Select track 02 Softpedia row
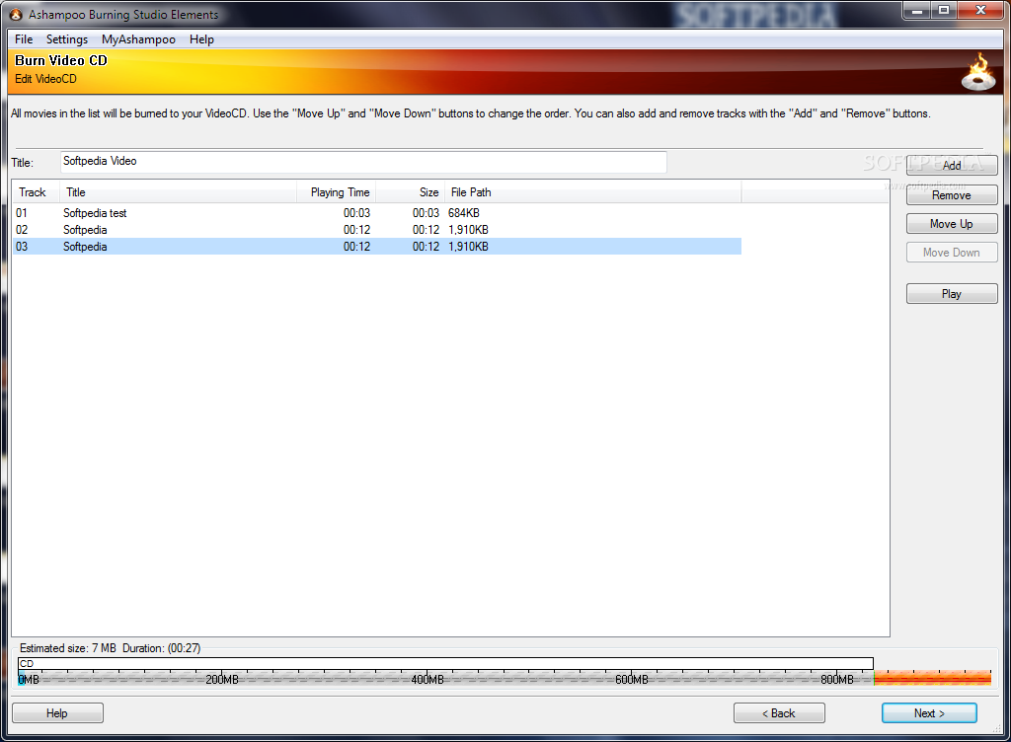1011x742 pixels. coord(377,230)
